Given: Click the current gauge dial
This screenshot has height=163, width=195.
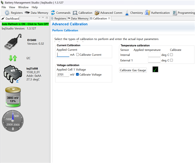Looking at the screenshot, I should click(x=13, y=121).
